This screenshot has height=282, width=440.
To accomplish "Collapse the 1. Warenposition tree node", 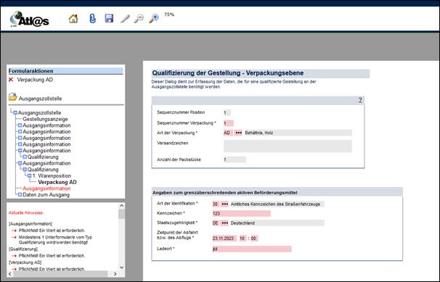I will point(30,176).
